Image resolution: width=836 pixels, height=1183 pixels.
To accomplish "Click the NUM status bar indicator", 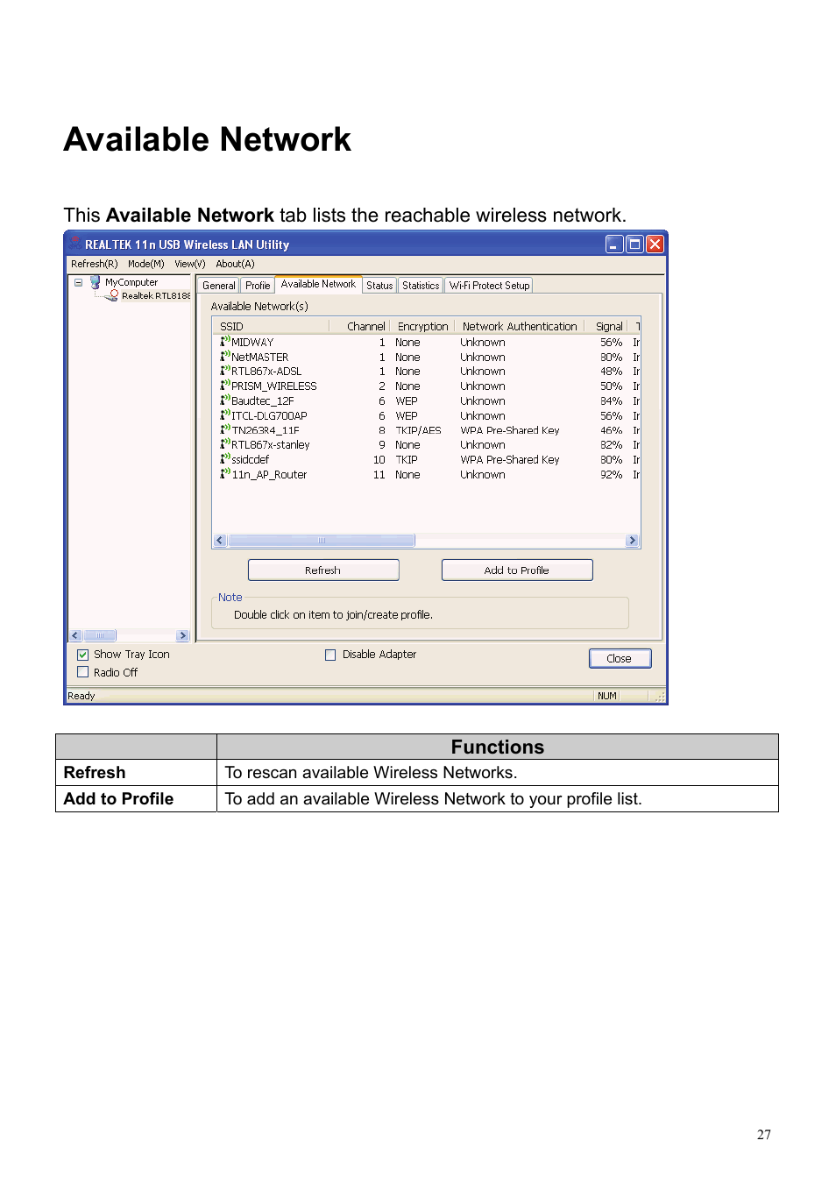I will pos(607,696).
